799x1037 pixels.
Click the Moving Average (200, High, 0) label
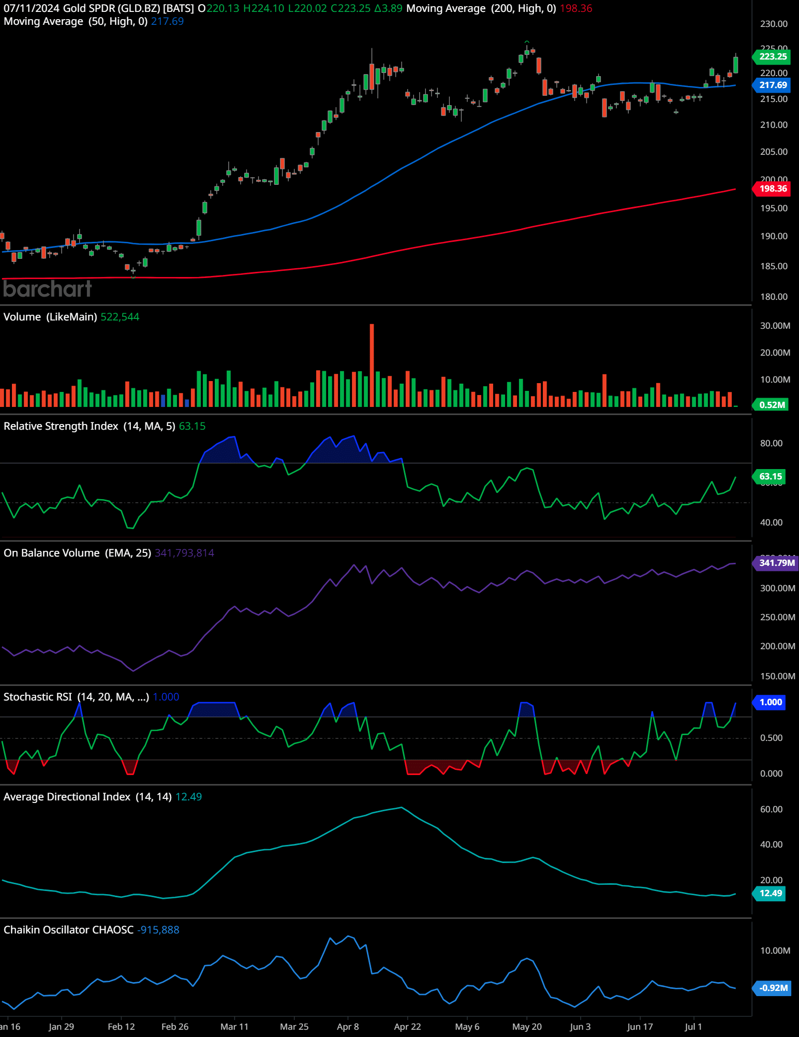[x=481, y=8]
